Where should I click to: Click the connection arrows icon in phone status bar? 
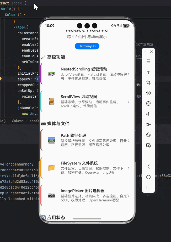114,26
